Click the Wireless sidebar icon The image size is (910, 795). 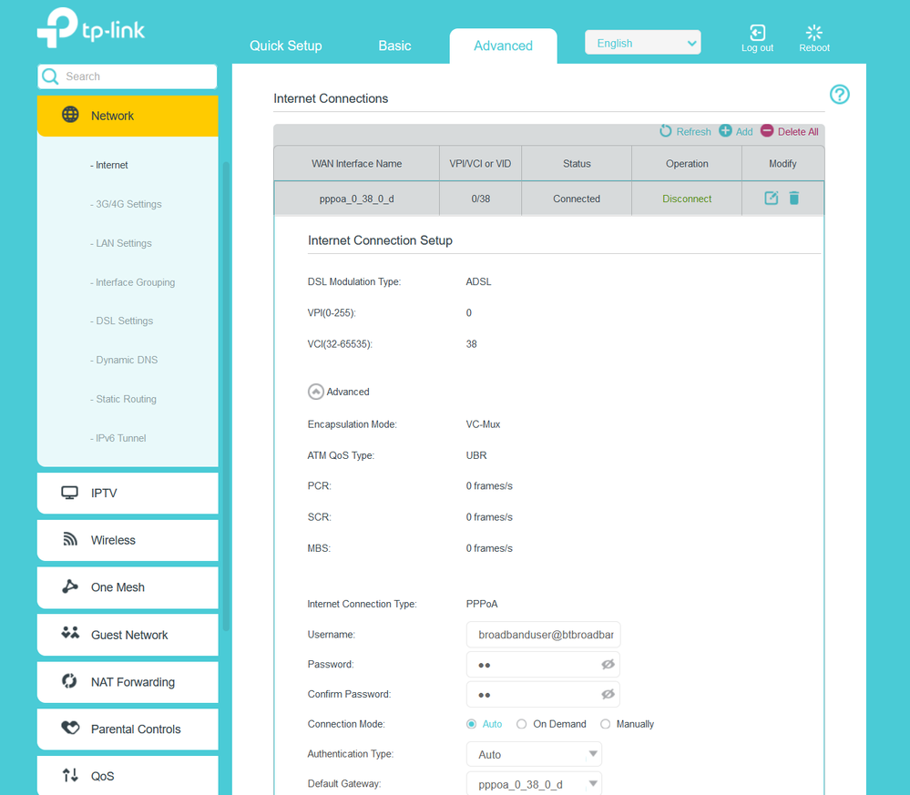[x=68, y=540]
